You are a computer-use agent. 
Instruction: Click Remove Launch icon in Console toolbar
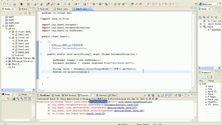149,95
